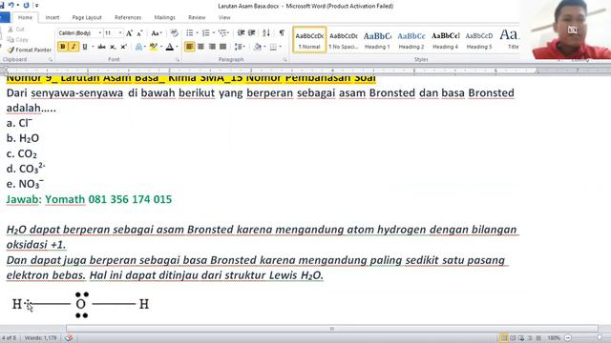
Task: Switch to Print Layout view icon
Action: click(504, 337)
